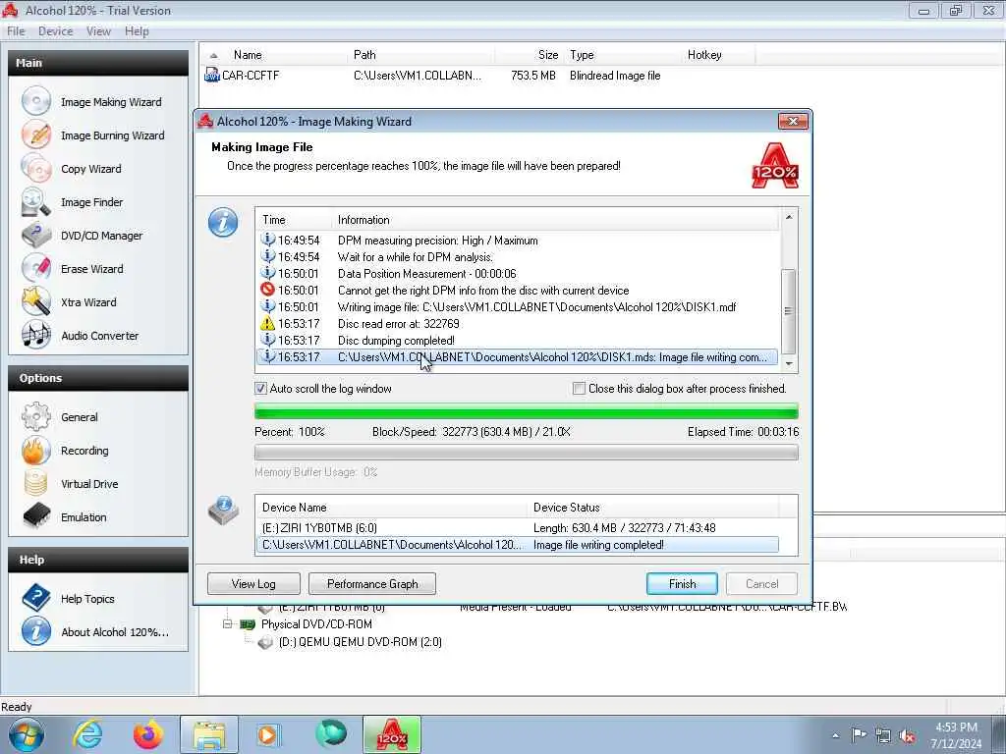The height and width of the screenshot is (754, 1006).
Task: Open the Image Making Wizard icon
Action: pos(36,101)
